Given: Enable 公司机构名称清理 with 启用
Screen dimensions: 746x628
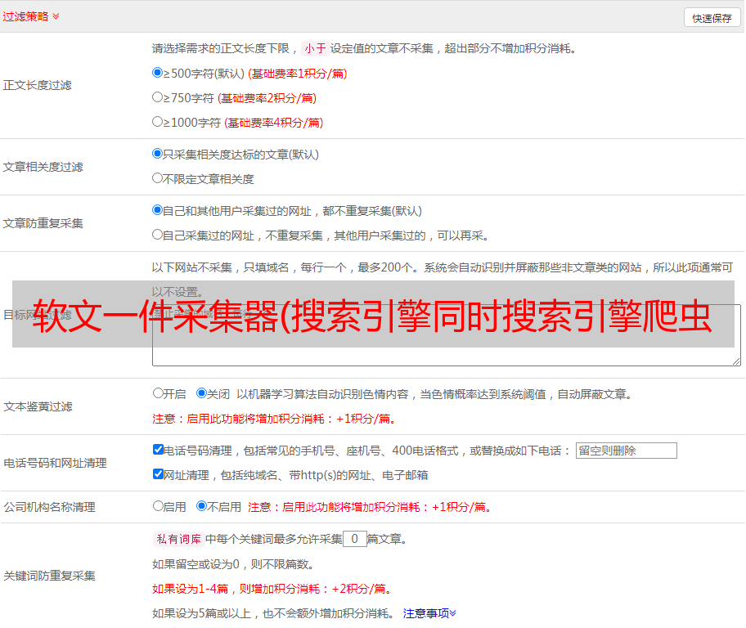Looking at the screenshot, I should [159, 506].
